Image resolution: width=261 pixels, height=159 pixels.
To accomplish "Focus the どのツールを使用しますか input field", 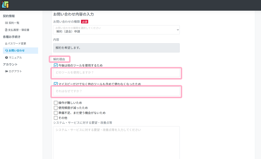I will (116, 73).
